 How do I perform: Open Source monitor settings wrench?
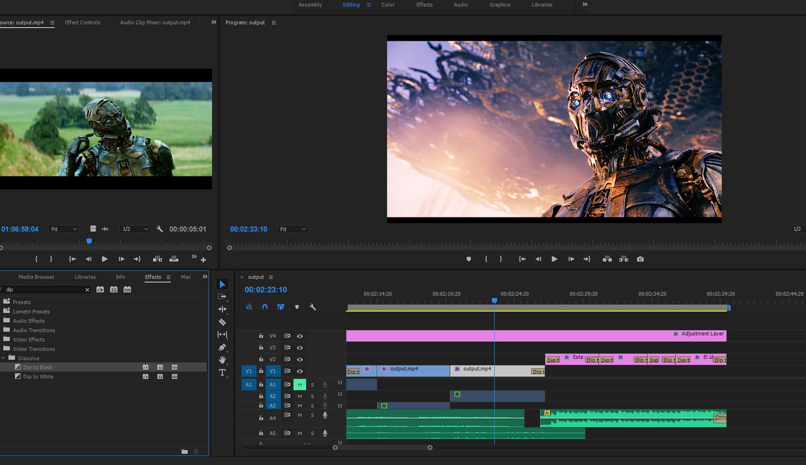pyautogui.click(x=160, y=229)
